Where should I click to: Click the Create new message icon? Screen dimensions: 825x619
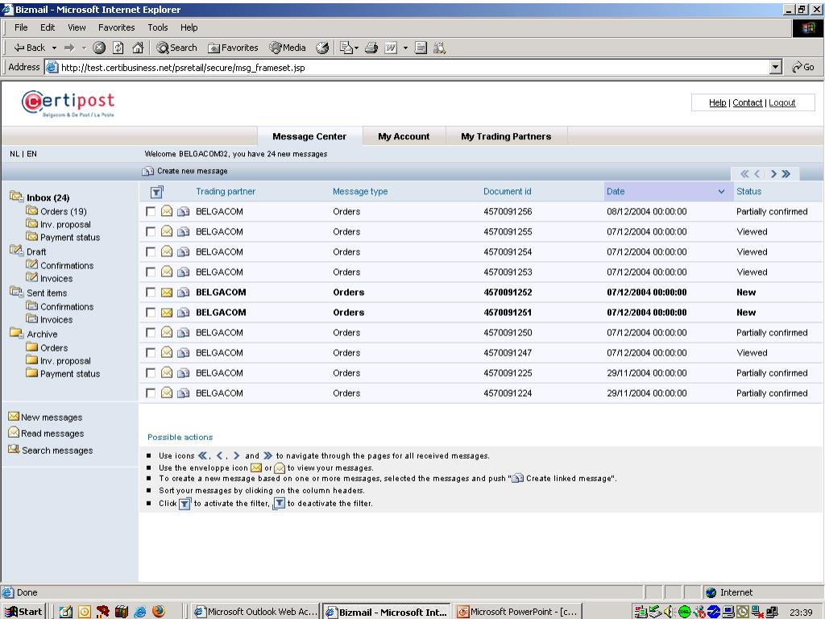[x=148, y=171]
